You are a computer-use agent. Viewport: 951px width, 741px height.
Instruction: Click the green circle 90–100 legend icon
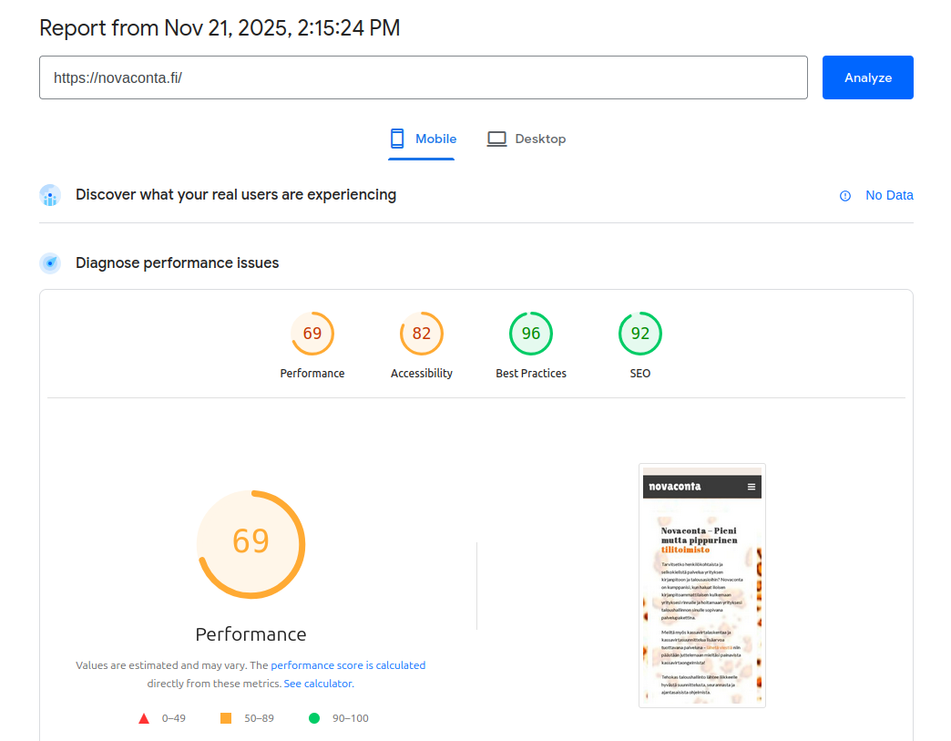314,718
